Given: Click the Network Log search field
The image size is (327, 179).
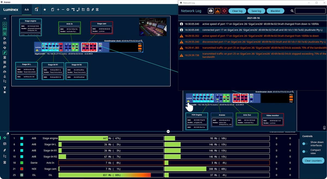Looking at the screenshot, I should click(310, 11).
